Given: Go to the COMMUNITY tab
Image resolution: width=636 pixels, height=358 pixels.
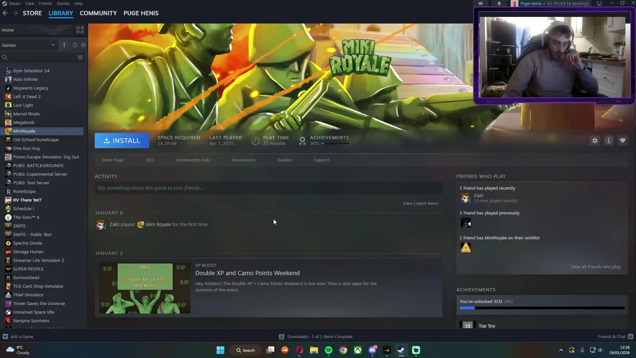Looking at the screenshot, I should click(x=98, y=13).
